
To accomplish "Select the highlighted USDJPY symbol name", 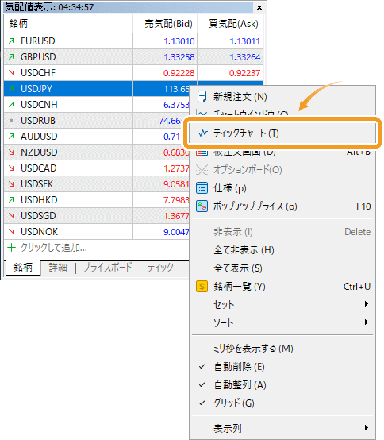I will point(36,89).
